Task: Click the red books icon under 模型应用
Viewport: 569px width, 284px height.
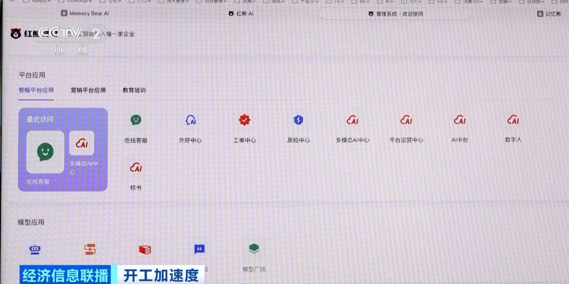Action: 145,250
